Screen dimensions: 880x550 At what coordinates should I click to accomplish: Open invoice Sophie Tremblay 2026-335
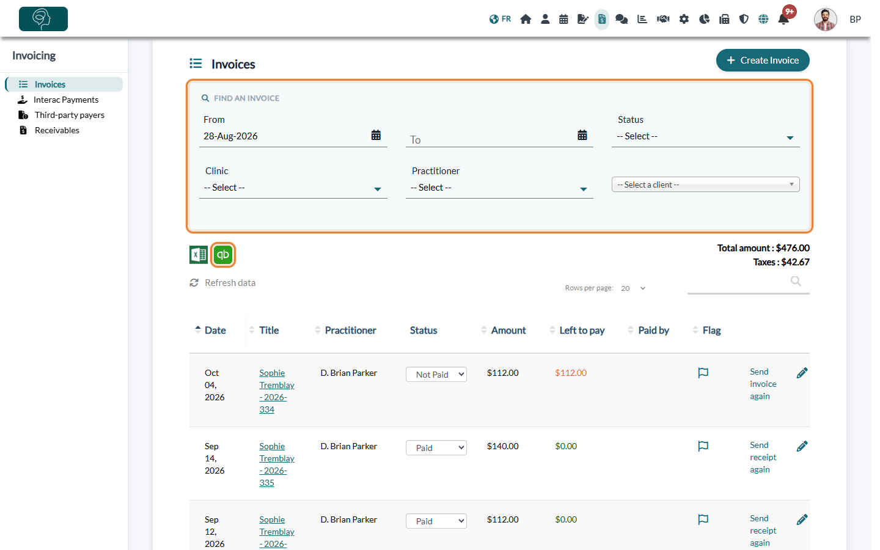(276, 464)
